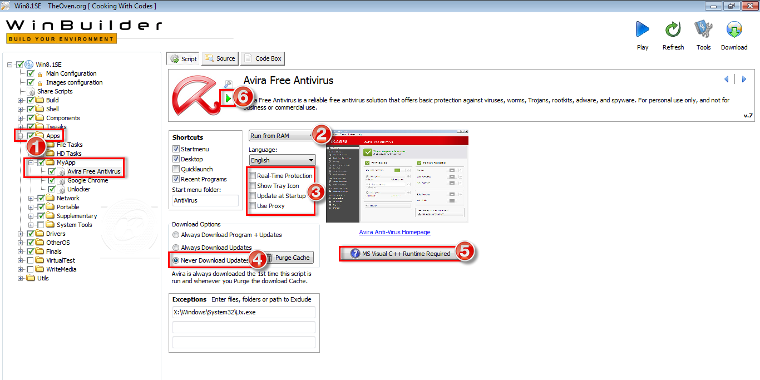Click the Start menu folder AntiVirus field
The height and width of the screenshot is (380, 760).
click(205, 200)
